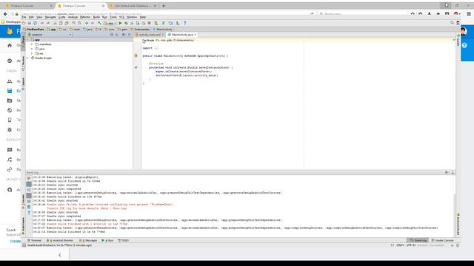The image size is (474, 266).
Task: Click the Search Everywhere magnifier icon
Action: tap(453, 23)
